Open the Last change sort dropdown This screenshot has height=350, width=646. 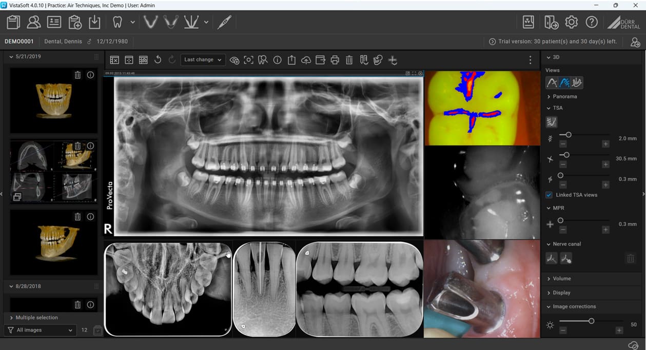click(203, 60)
